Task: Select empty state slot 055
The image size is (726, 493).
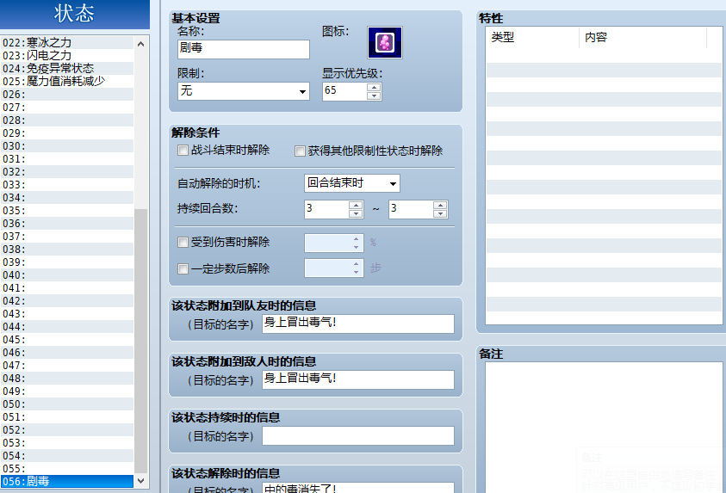Action: coord(67,469)
